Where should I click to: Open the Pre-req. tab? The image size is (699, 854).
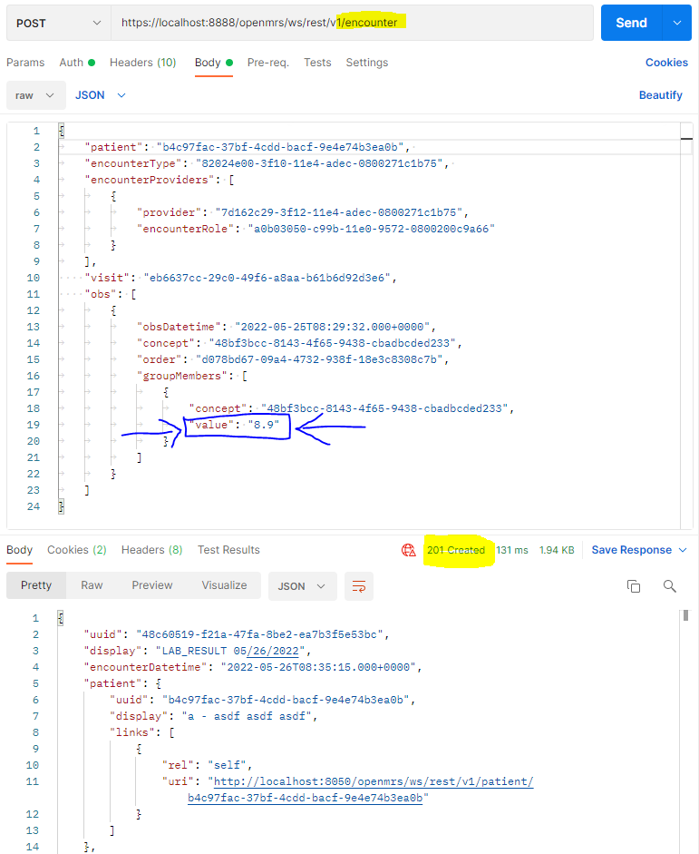[267, 63]
